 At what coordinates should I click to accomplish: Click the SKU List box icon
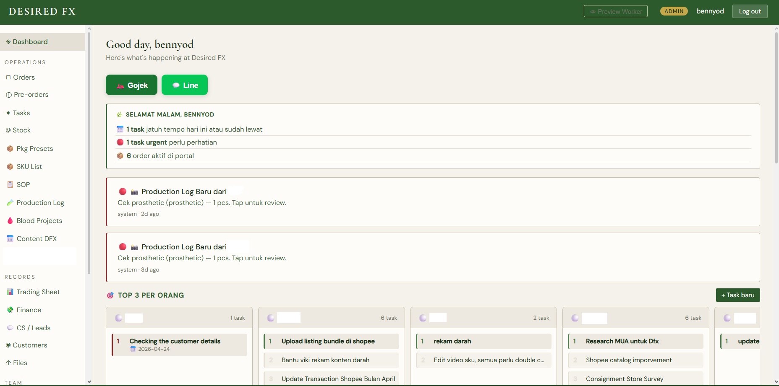click(x=10, y=167)
